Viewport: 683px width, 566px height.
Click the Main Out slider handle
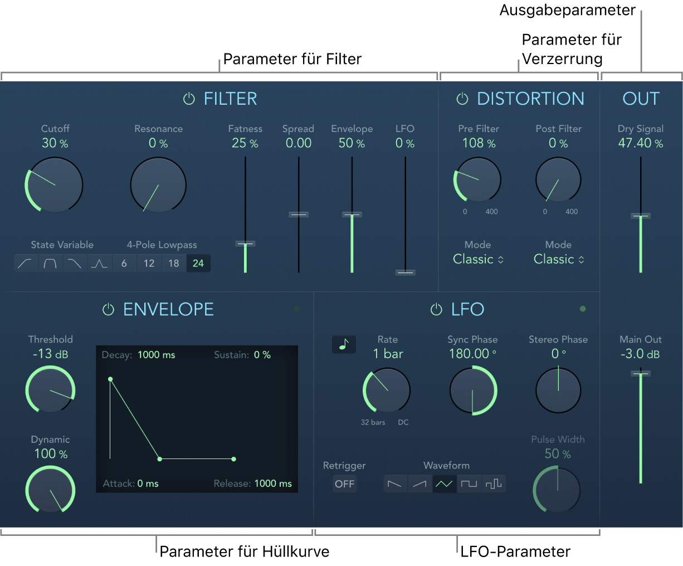pos(641,373)
